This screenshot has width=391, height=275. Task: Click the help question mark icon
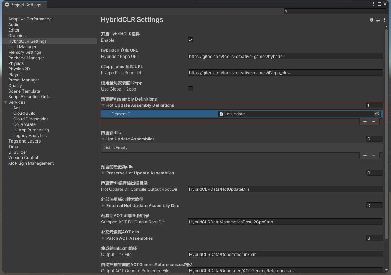pos(372,20)
